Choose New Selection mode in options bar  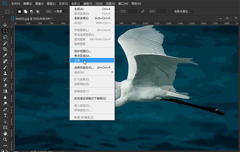tap(20, 11)
